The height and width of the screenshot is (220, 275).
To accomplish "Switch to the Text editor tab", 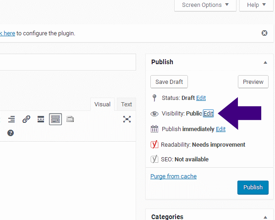I will (126, 104).
